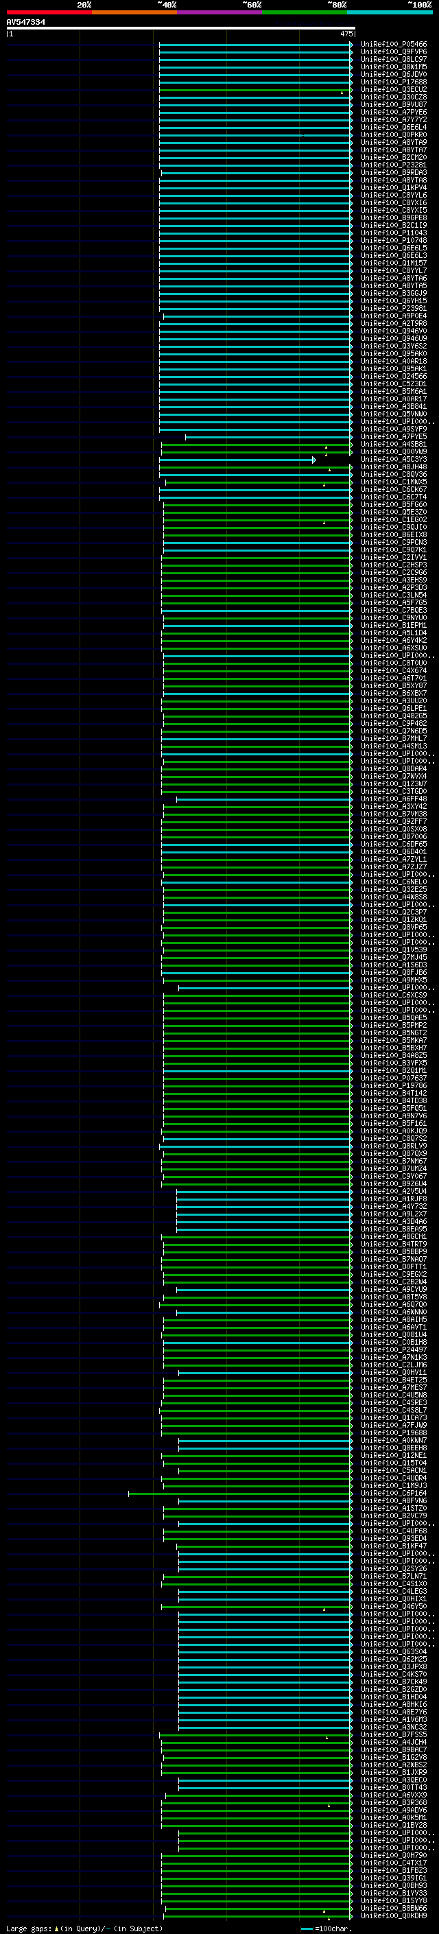Click the Large gaps legend text
439x1934 pixels.
click(x=84, y=1929)
